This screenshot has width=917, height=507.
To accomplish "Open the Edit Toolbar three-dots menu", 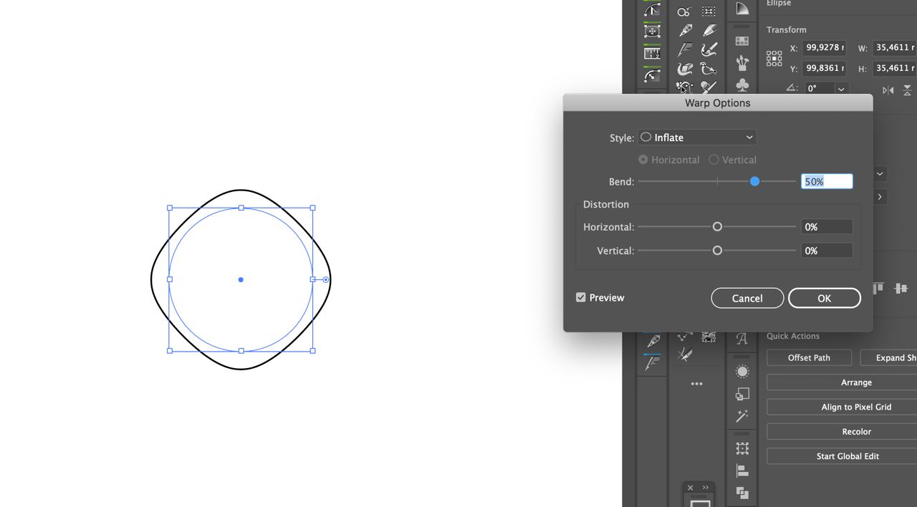I will pos(696,384).
